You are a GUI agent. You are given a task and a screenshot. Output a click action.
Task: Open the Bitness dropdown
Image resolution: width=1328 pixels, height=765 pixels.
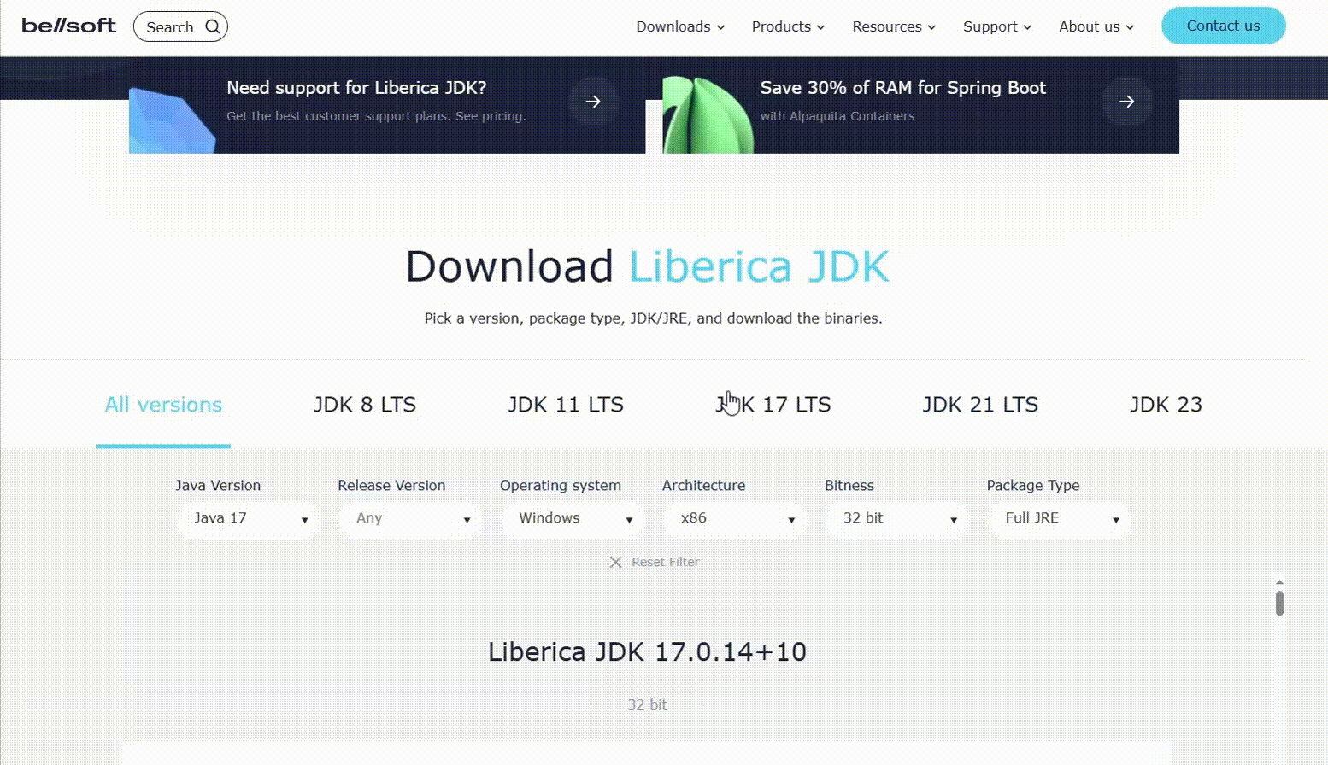897,518
